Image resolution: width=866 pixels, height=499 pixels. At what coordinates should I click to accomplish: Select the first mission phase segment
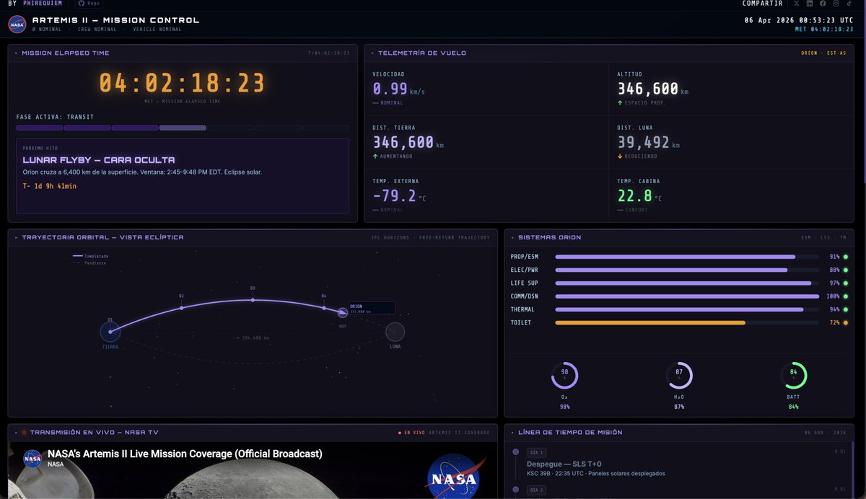tap(40, 128)
